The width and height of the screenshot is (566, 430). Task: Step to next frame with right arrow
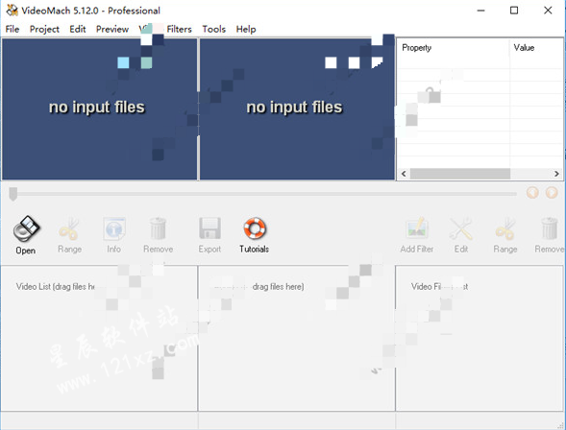coord(552,193)
